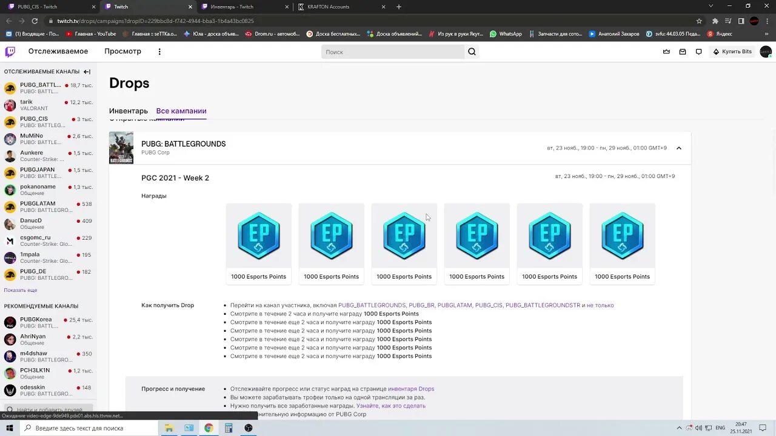Open the Windows Start menu
The image size is (776, 436).
10,428
